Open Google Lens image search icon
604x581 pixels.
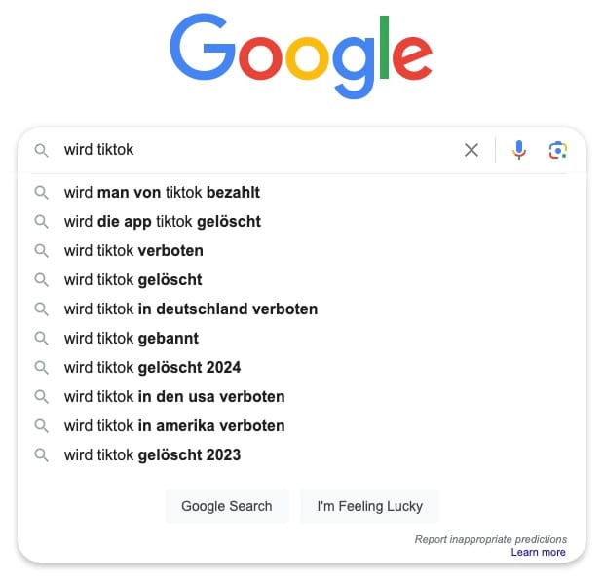pyautogui.click(x=557, y=150)
